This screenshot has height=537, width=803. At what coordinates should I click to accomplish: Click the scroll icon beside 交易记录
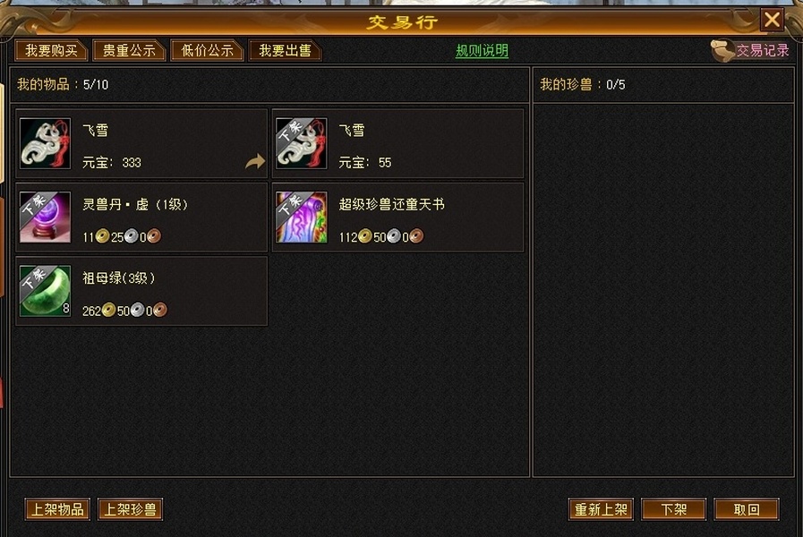[x=722, y=50]
